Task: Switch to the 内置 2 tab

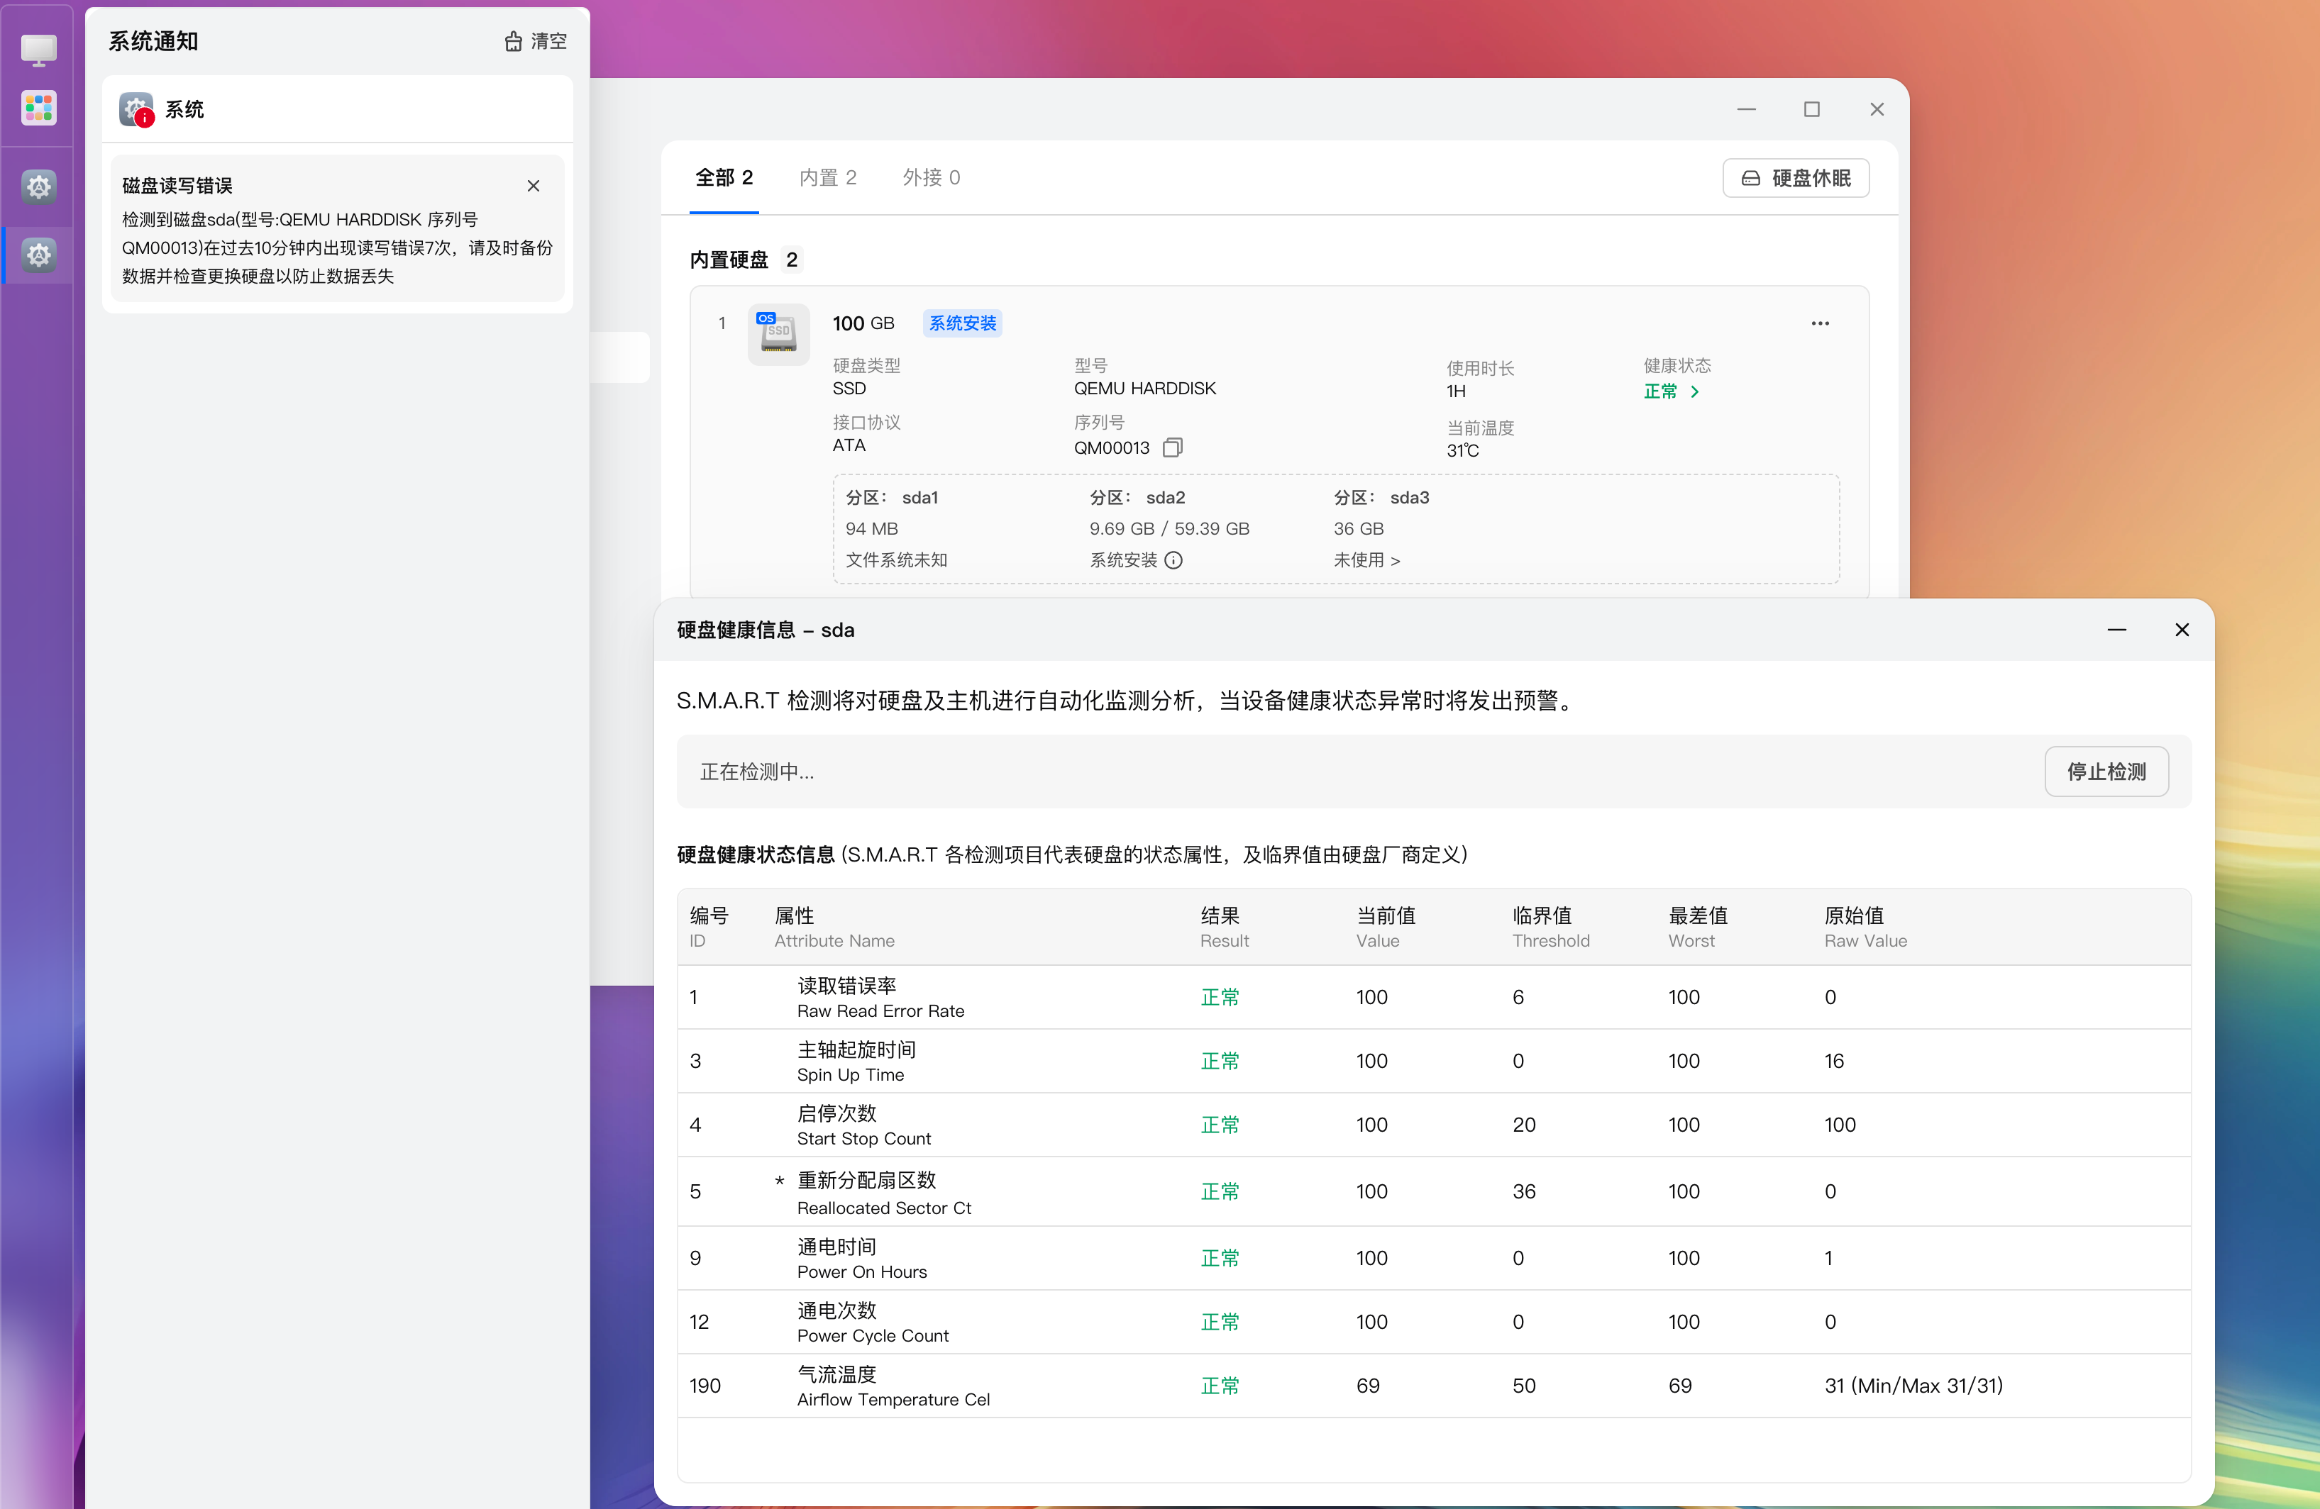Action: (x=827, y=177)
